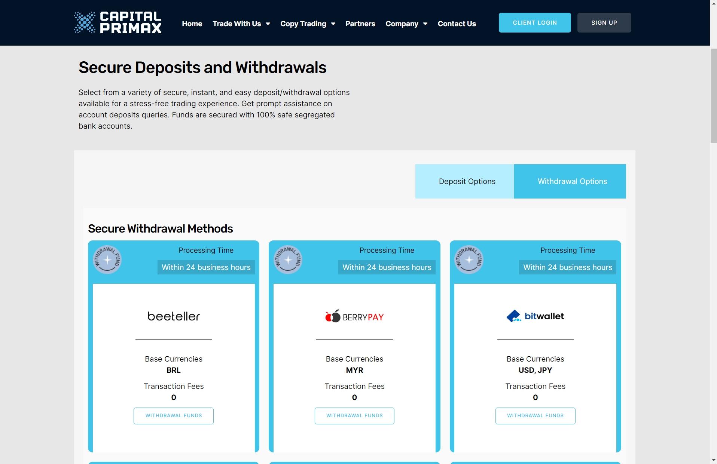
Task: Click the beeteller logo
Action: [174, 316]
